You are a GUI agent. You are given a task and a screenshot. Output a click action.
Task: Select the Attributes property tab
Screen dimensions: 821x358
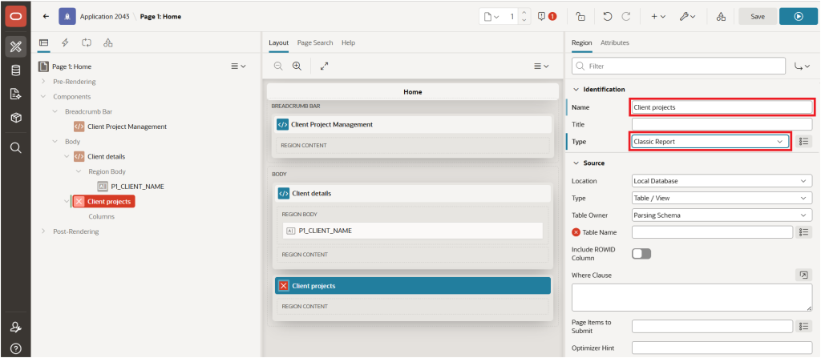pos(615,43)
